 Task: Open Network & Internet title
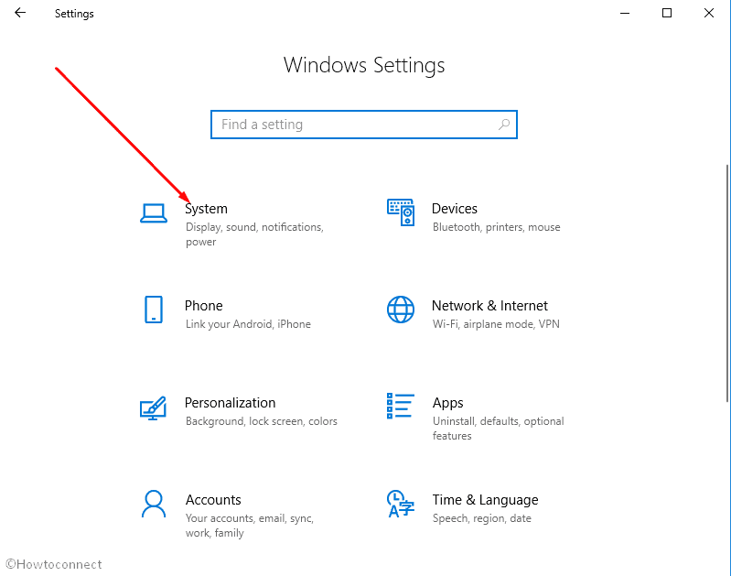[x=489, y=306]
